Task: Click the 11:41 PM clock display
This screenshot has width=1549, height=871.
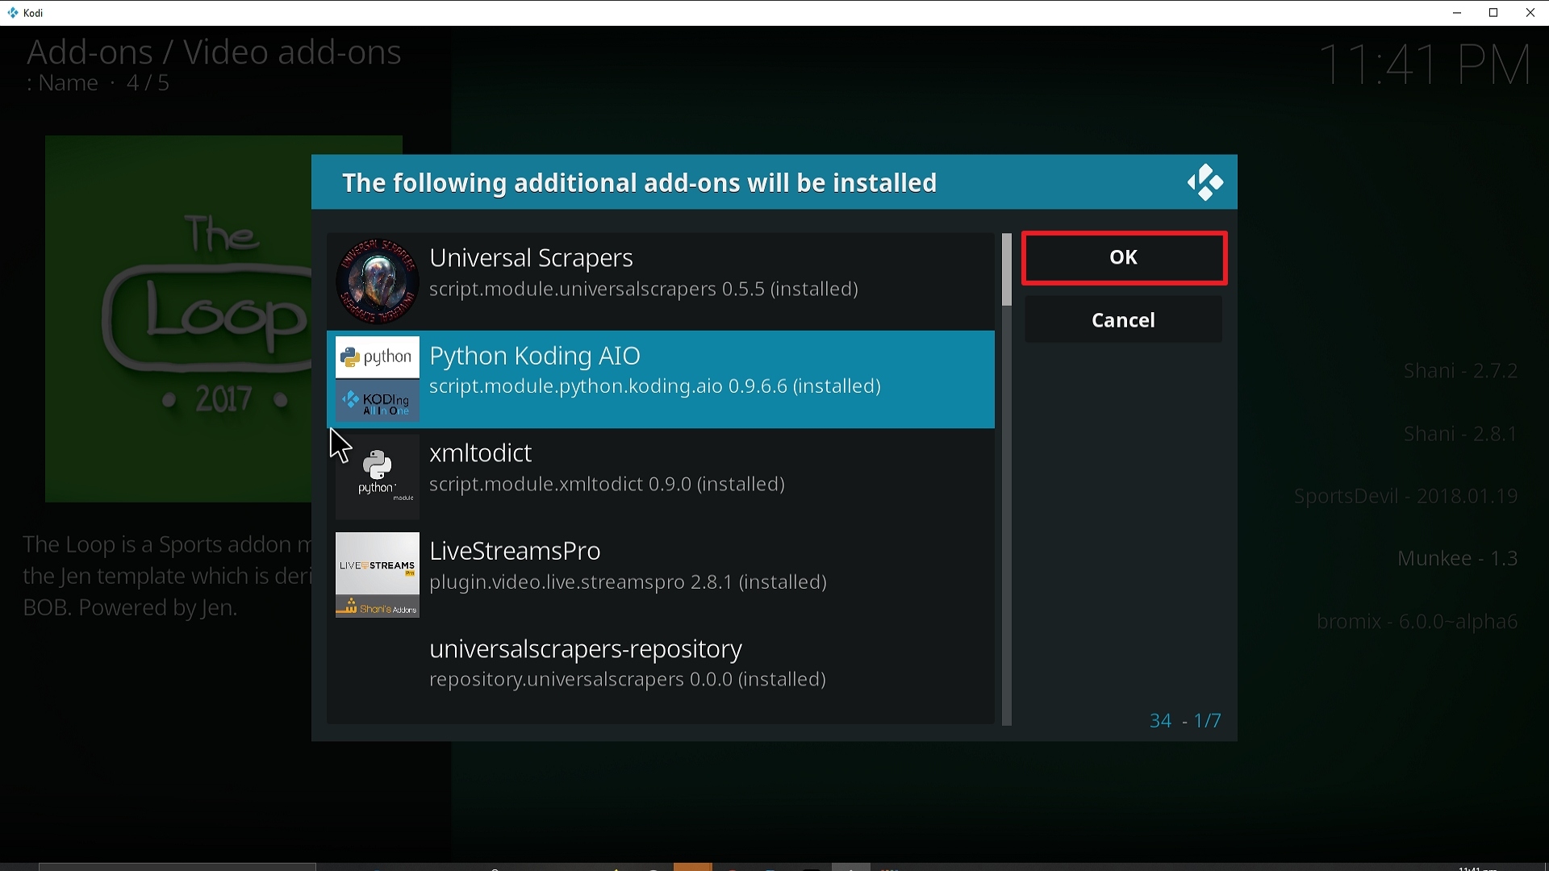Action: click(x=1426, y=65)
